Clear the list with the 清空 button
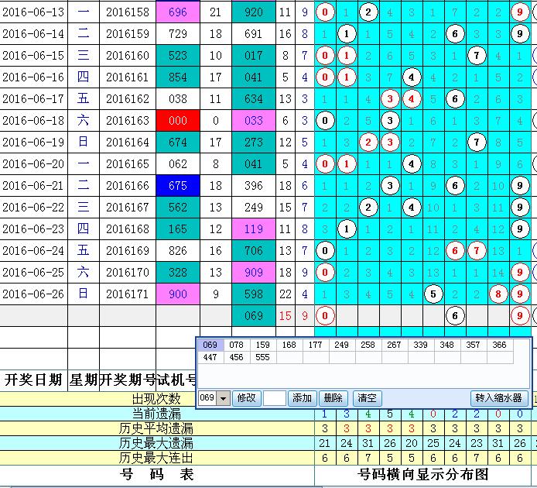Viewport: 537px width, 488px height. 366,398
